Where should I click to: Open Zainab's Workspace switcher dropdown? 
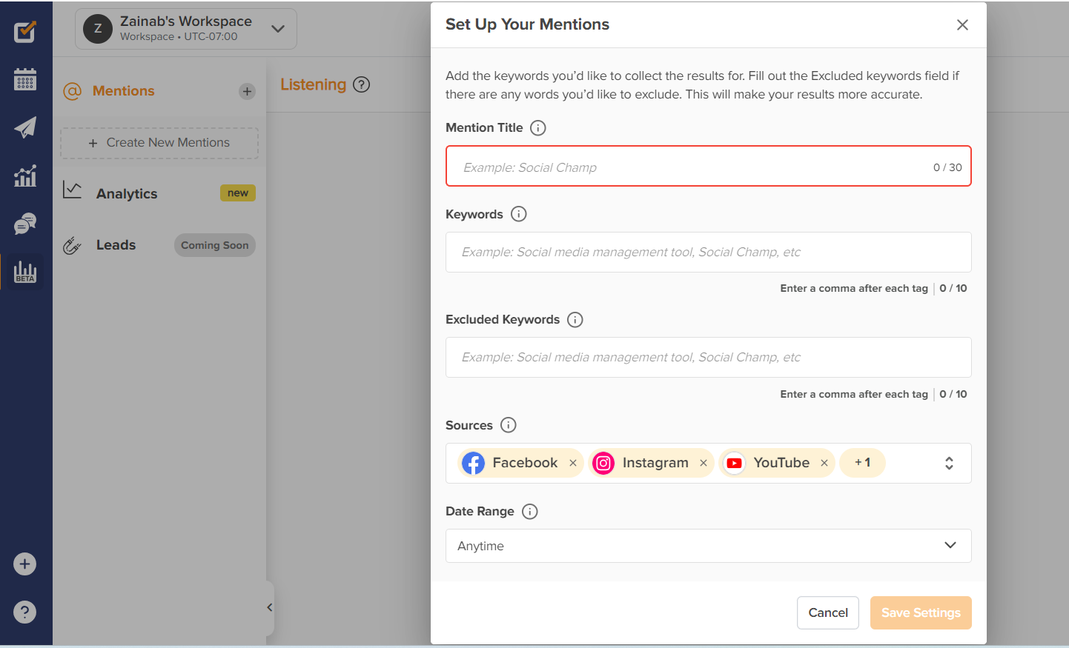coord(185,29)
